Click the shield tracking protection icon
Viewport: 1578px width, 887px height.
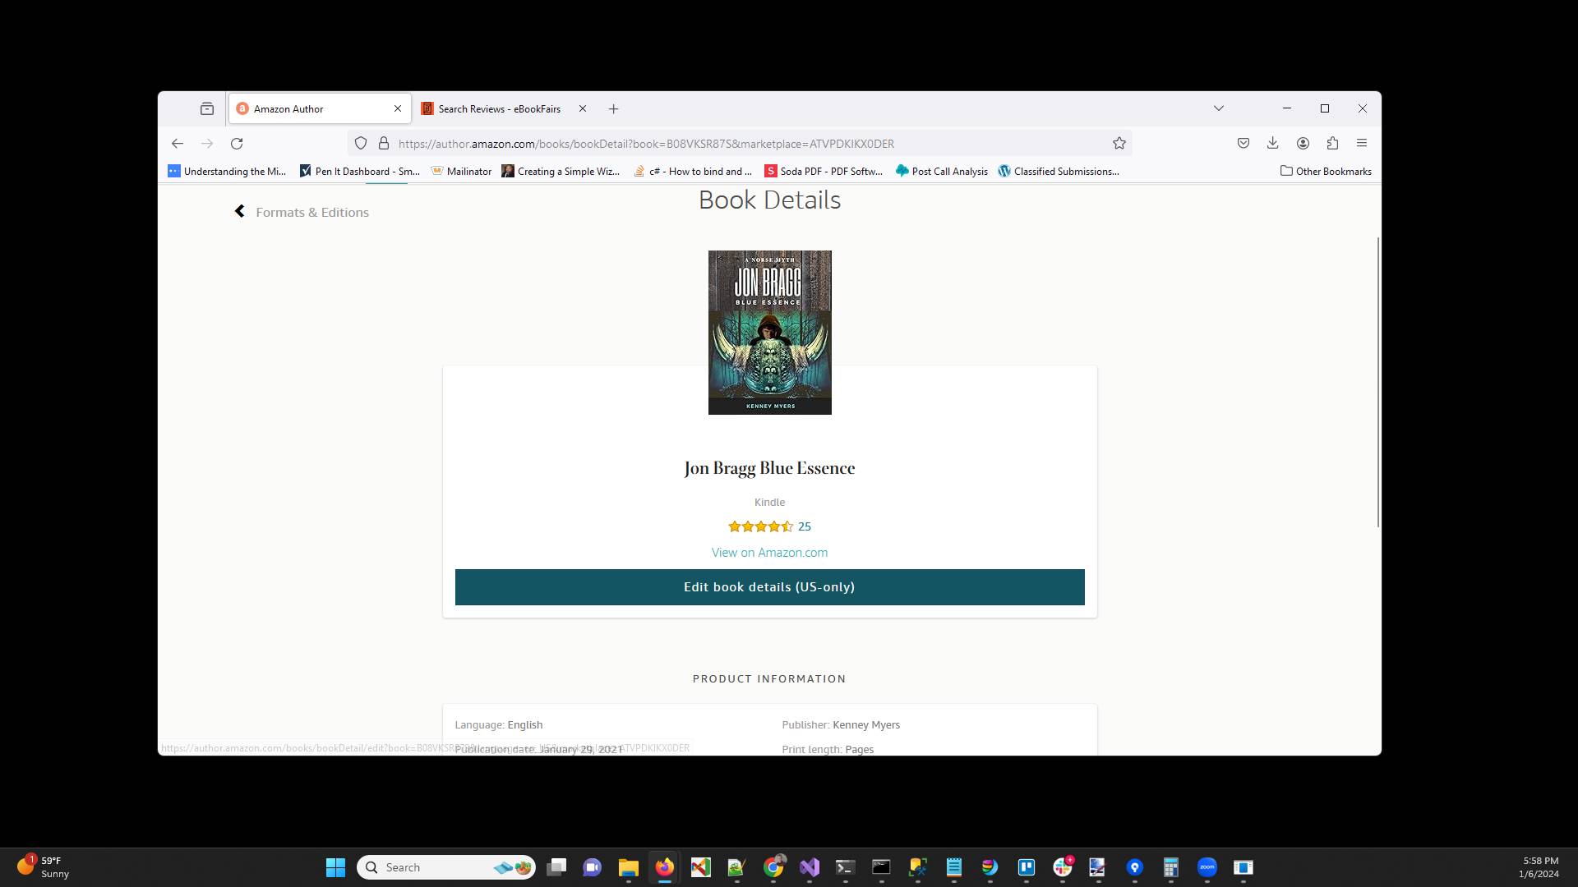(x=361, y=143)
